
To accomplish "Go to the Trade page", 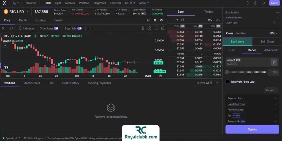I will click(x=47, y=3).
